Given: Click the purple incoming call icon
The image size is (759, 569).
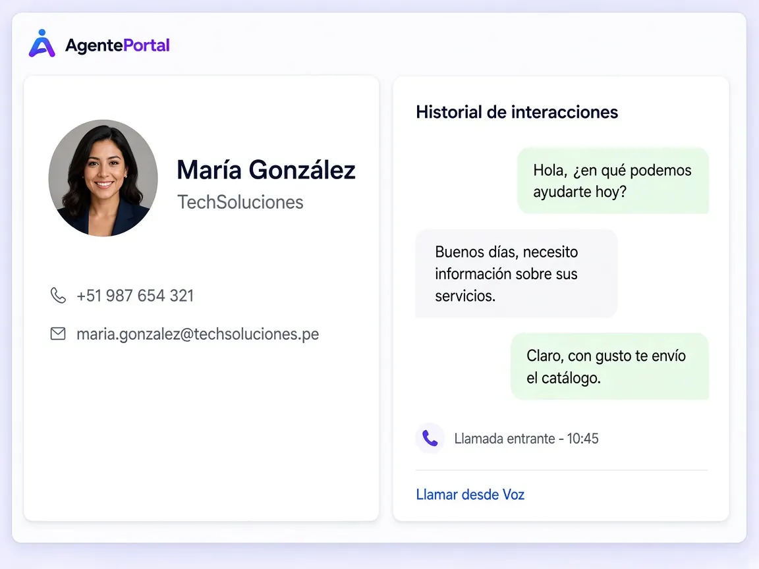Looking at the screenshot, I should [x=430, y=439].
